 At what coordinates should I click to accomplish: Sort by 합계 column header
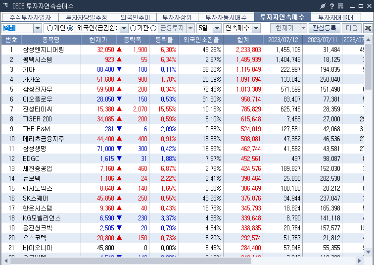pos(243,40)
